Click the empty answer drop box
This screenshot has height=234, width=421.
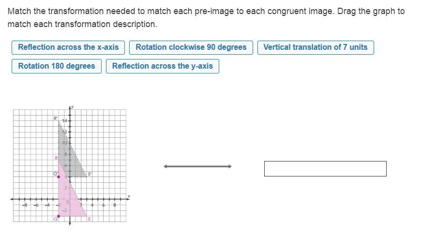pos(325,169)
